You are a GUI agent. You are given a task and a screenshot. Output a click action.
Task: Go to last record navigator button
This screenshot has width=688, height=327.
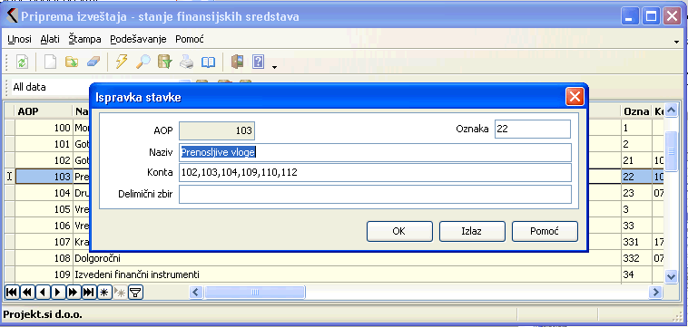[88, 293]
